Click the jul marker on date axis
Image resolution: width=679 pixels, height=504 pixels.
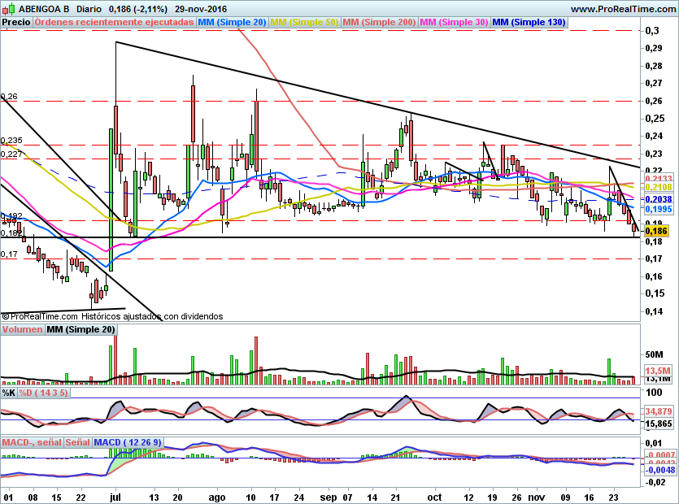coord(115,496)
